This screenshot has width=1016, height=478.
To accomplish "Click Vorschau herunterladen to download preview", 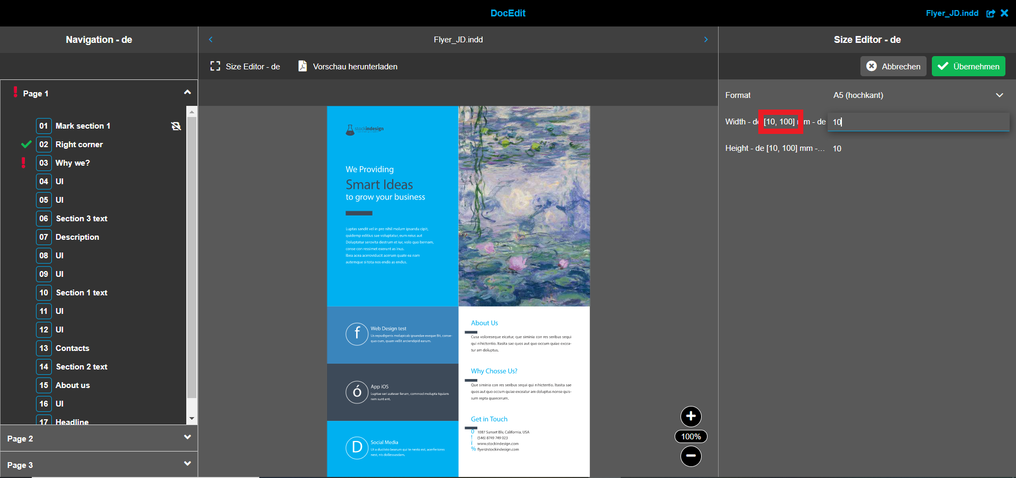I will [355, 66].
